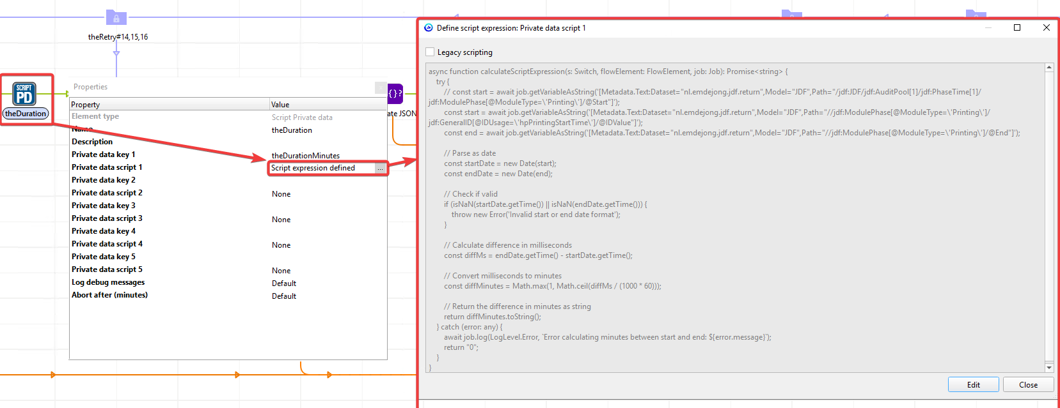Click the locked folder above theRetry#14,15,16
Image resolution: width=1060 pixels, height=408 pixels.
coord(116,17)
